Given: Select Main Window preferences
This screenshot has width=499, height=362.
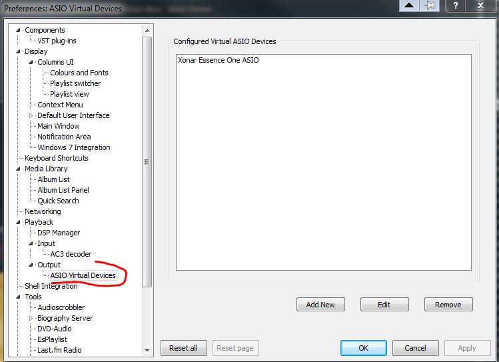Looking at the screenshot, I should click(x=58, y=126).
